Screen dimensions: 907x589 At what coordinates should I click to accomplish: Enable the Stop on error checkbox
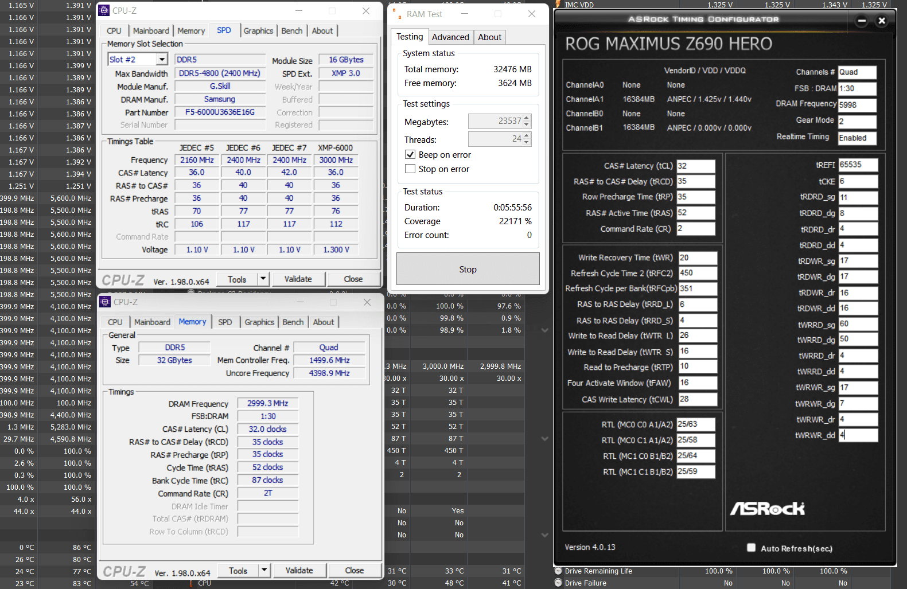pos(410,169)
